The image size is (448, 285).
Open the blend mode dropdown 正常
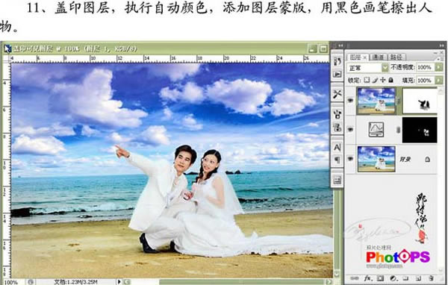[367, 68]
